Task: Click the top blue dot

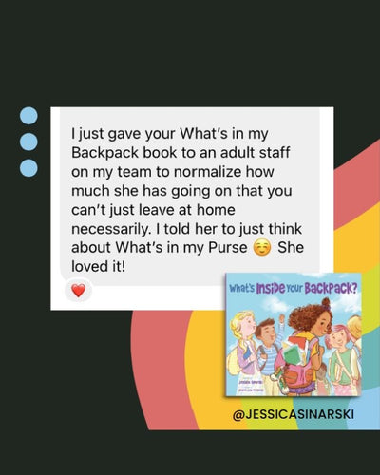Action: coord(28,116)
